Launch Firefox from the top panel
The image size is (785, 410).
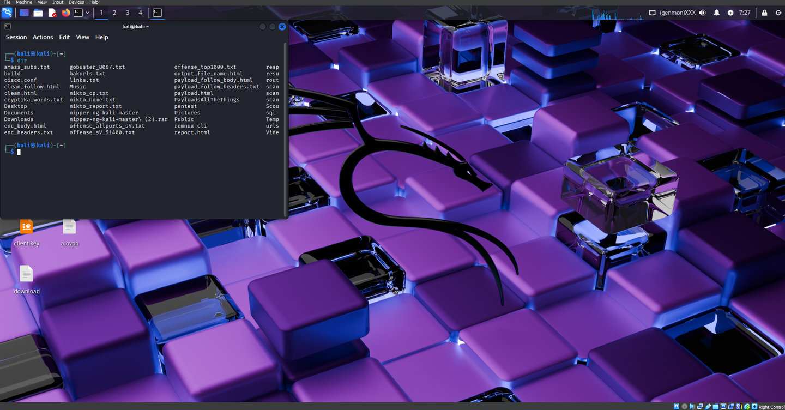click(x=65, y=13)
